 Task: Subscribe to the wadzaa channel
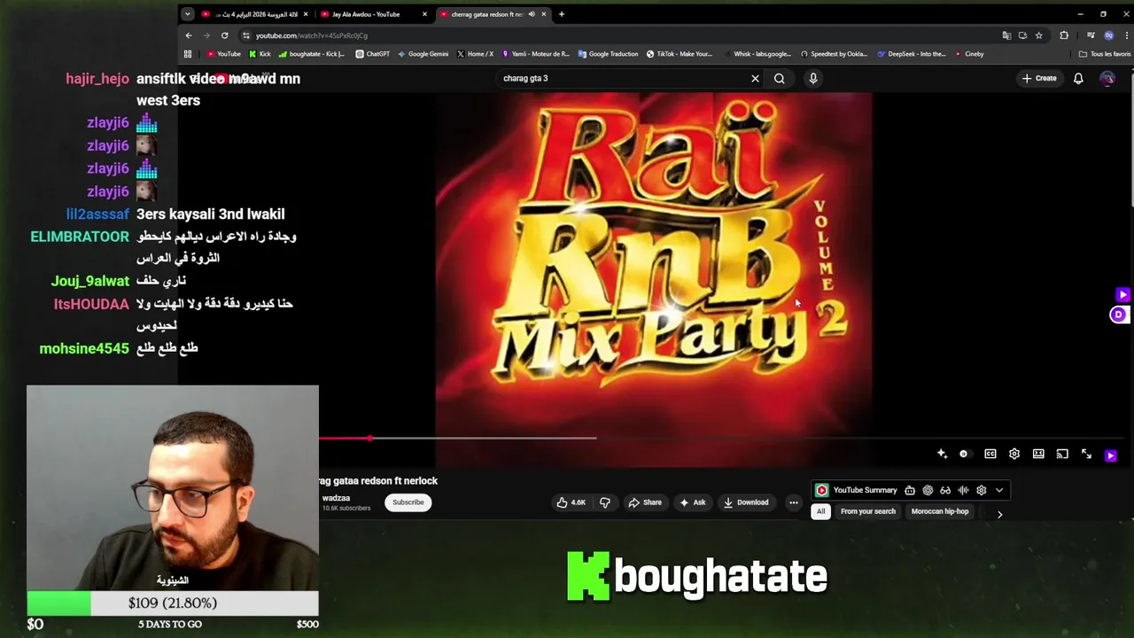[x=408, y=502]
